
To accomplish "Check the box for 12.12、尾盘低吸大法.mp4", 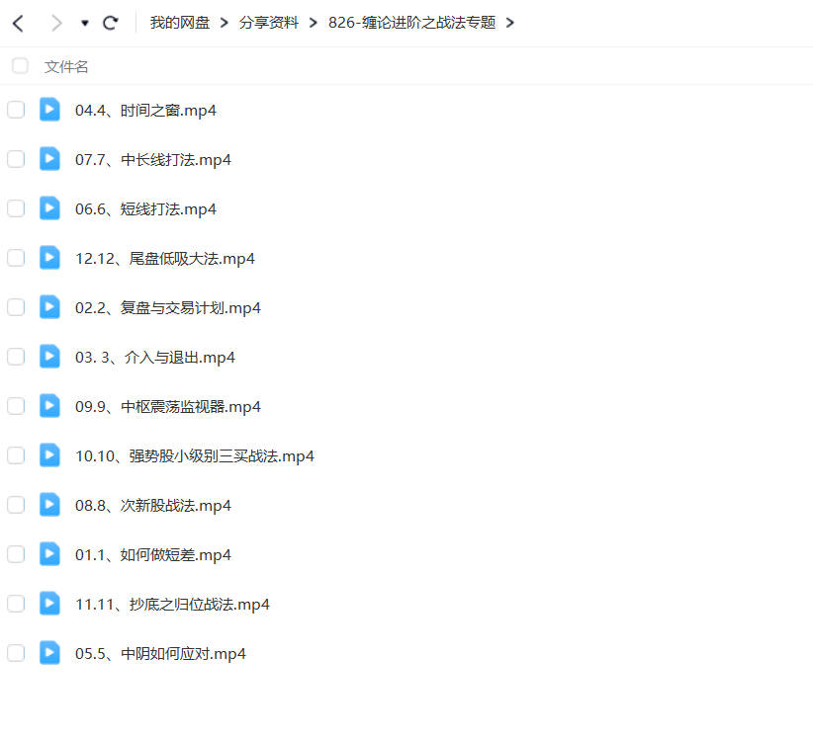I will pos(16,258).
